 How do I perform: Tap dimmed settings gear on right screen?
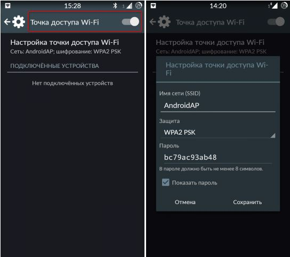(164, 22)
